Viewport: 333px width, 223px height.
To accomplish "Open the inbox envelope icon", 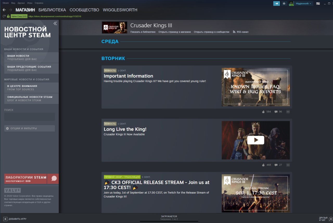I will [x=284, y=3].
